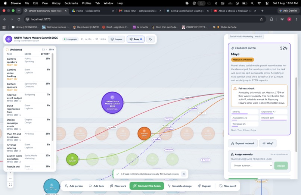
Task: Open the Wi-Fi menu bar icon
Action: pos(259,3)
